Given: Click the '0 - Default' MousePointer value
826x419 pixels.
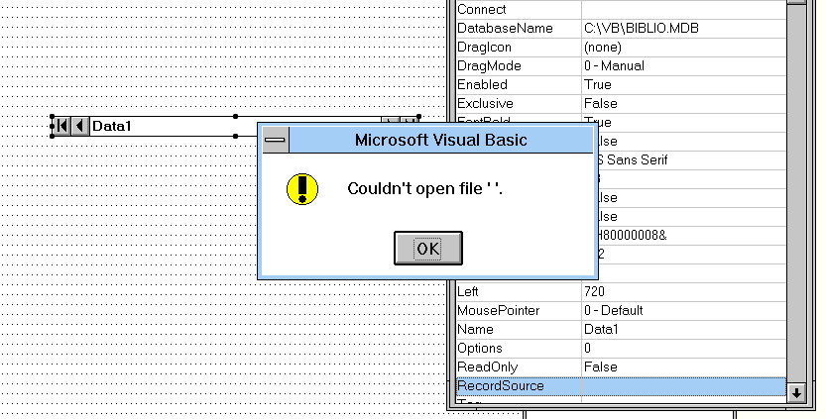Looking at the screenshot, I should 614,311.
